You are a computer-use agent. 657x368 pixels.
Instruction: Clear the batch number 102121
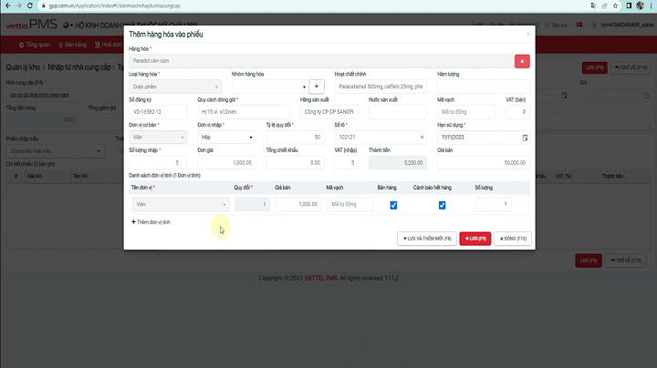[422, 138]
